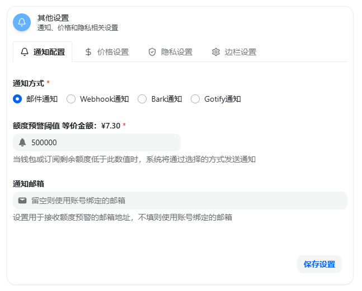362x291 pixels.
Task: Choose the Webhook通知 radio button
Action: 71,99
